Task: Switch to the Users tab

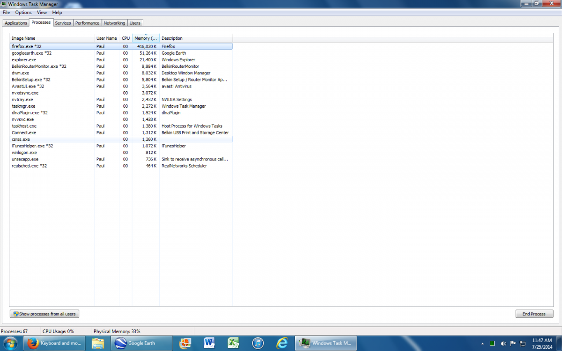Action: point(135,23)
